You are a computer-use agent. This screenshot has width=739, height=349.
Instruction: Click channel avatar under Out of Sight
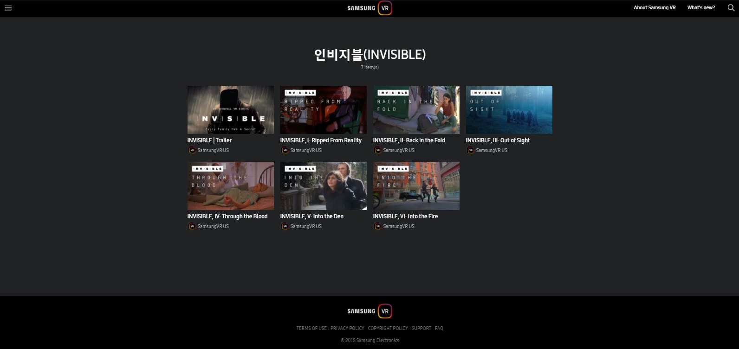(470, 150)
